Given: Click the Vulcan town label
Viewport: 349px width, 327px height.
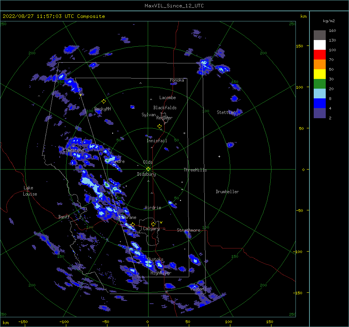Looking at the screenshot, I should point(197,289).
